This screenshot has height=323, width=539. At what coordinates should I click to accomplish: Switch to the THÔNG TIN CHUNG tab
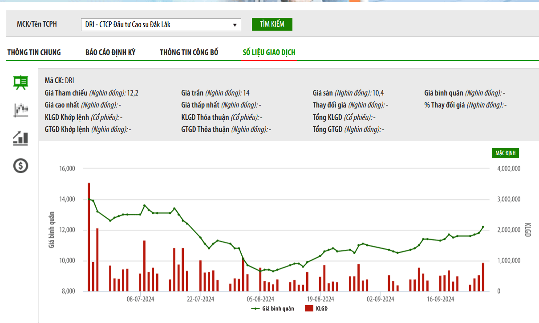(34, 52)
